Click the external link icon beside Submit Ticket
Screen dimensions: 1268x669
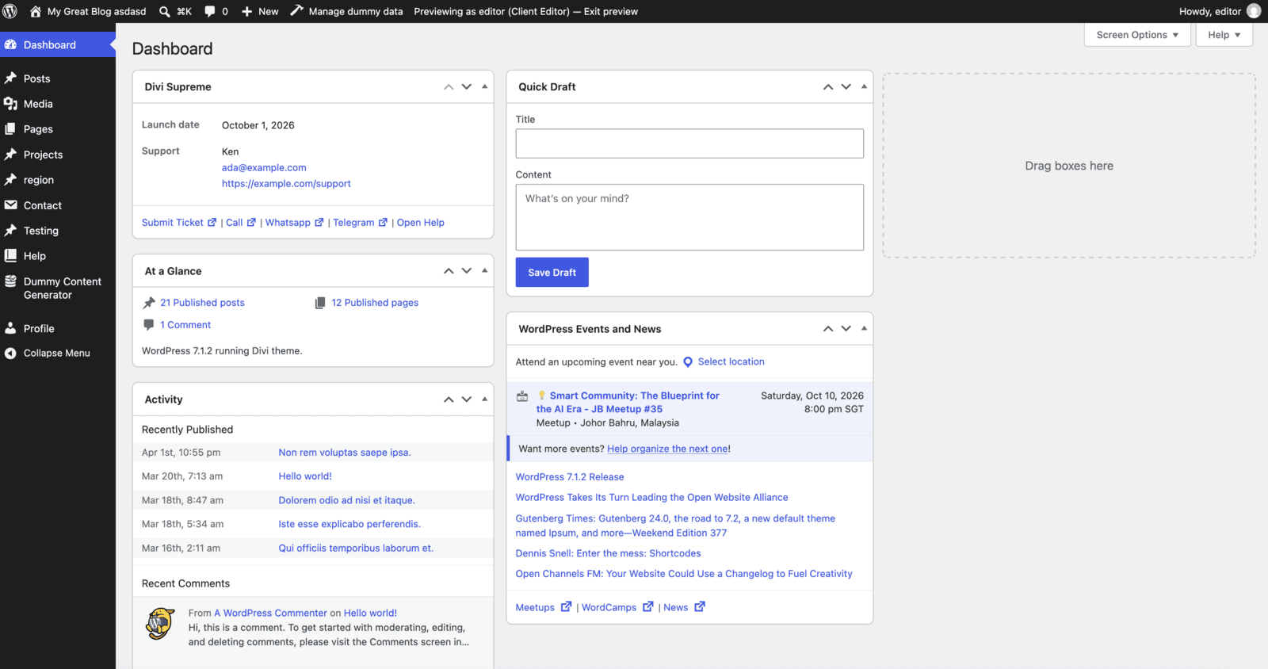tap(212, 223)
